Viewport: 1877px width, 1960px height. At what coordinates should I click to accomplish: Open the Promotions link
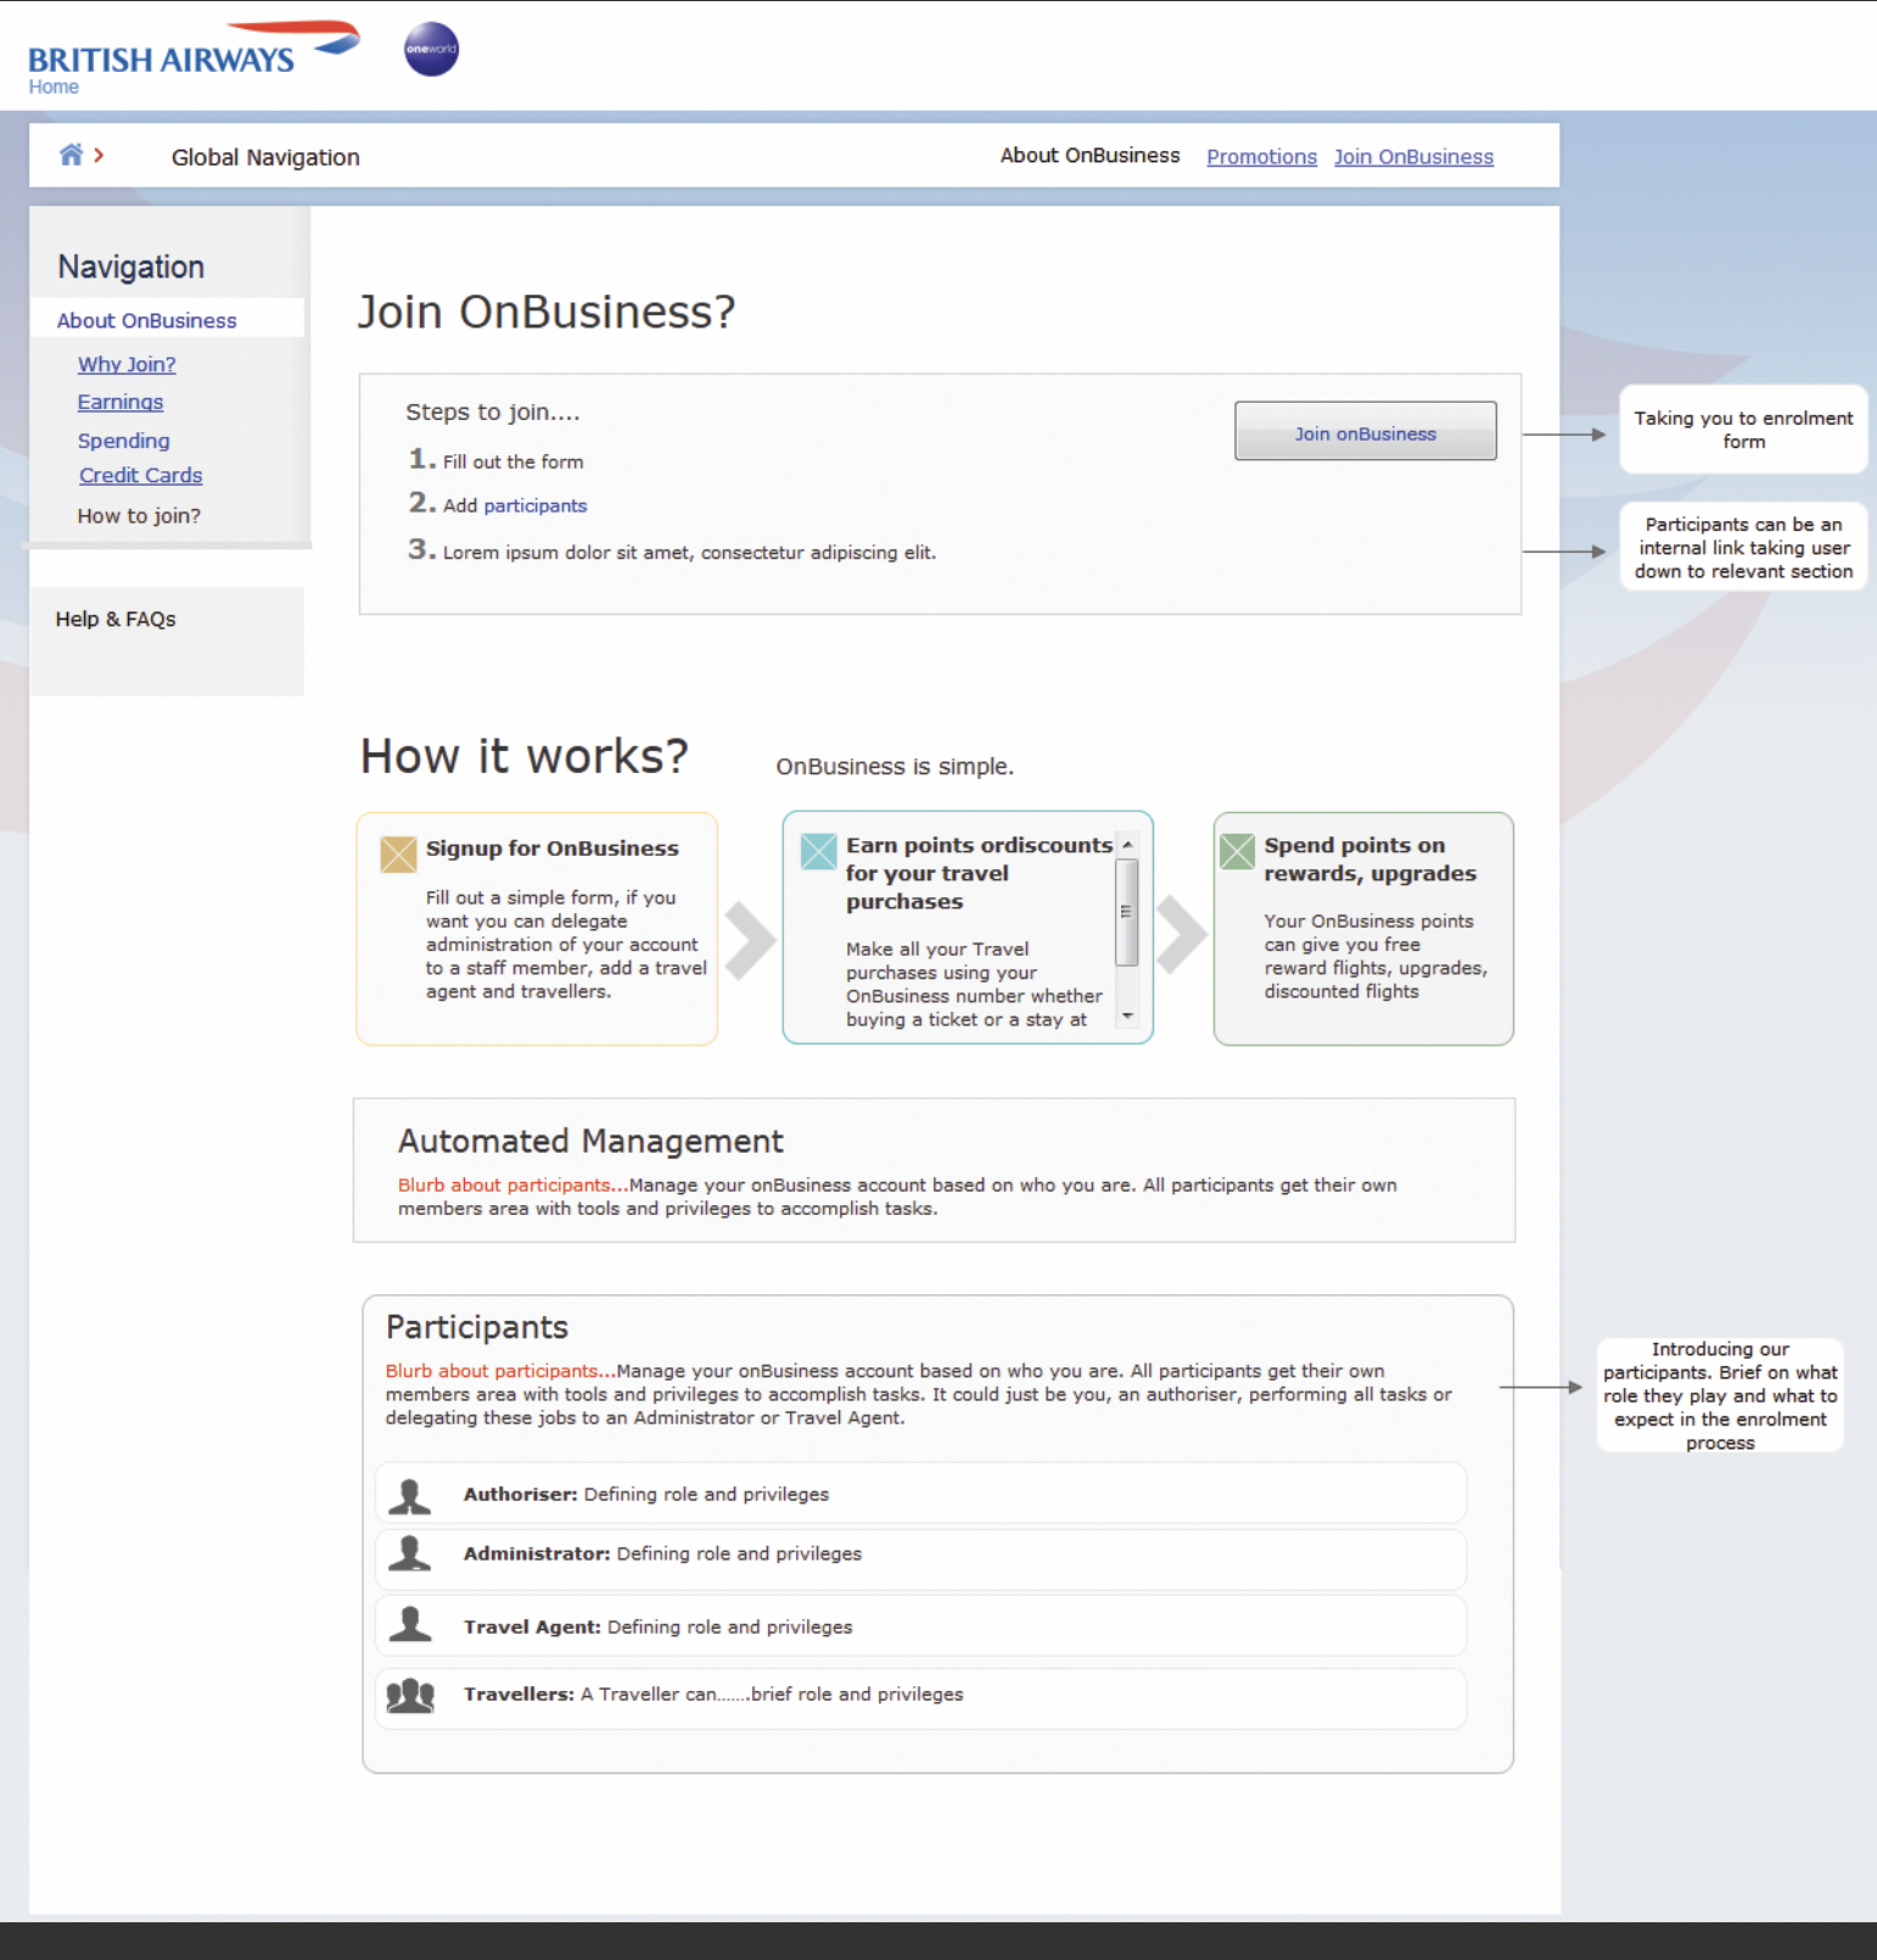tap(1261, 157)
